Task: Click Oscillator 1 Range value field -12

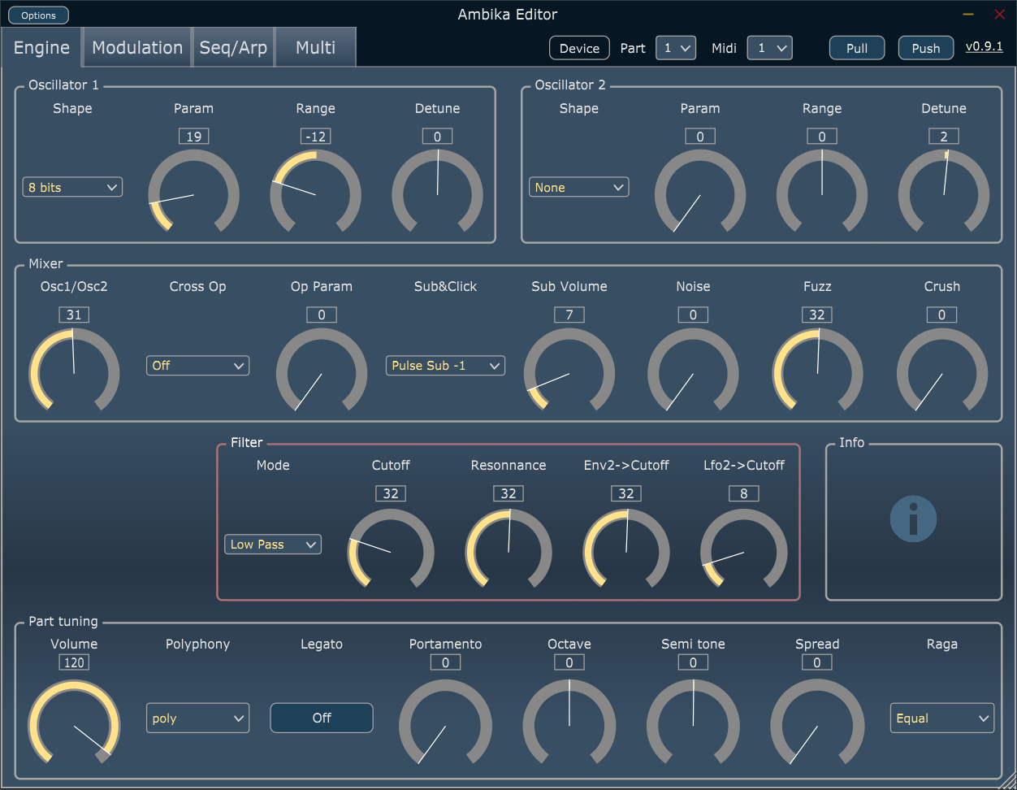Action: click(315, 137)
